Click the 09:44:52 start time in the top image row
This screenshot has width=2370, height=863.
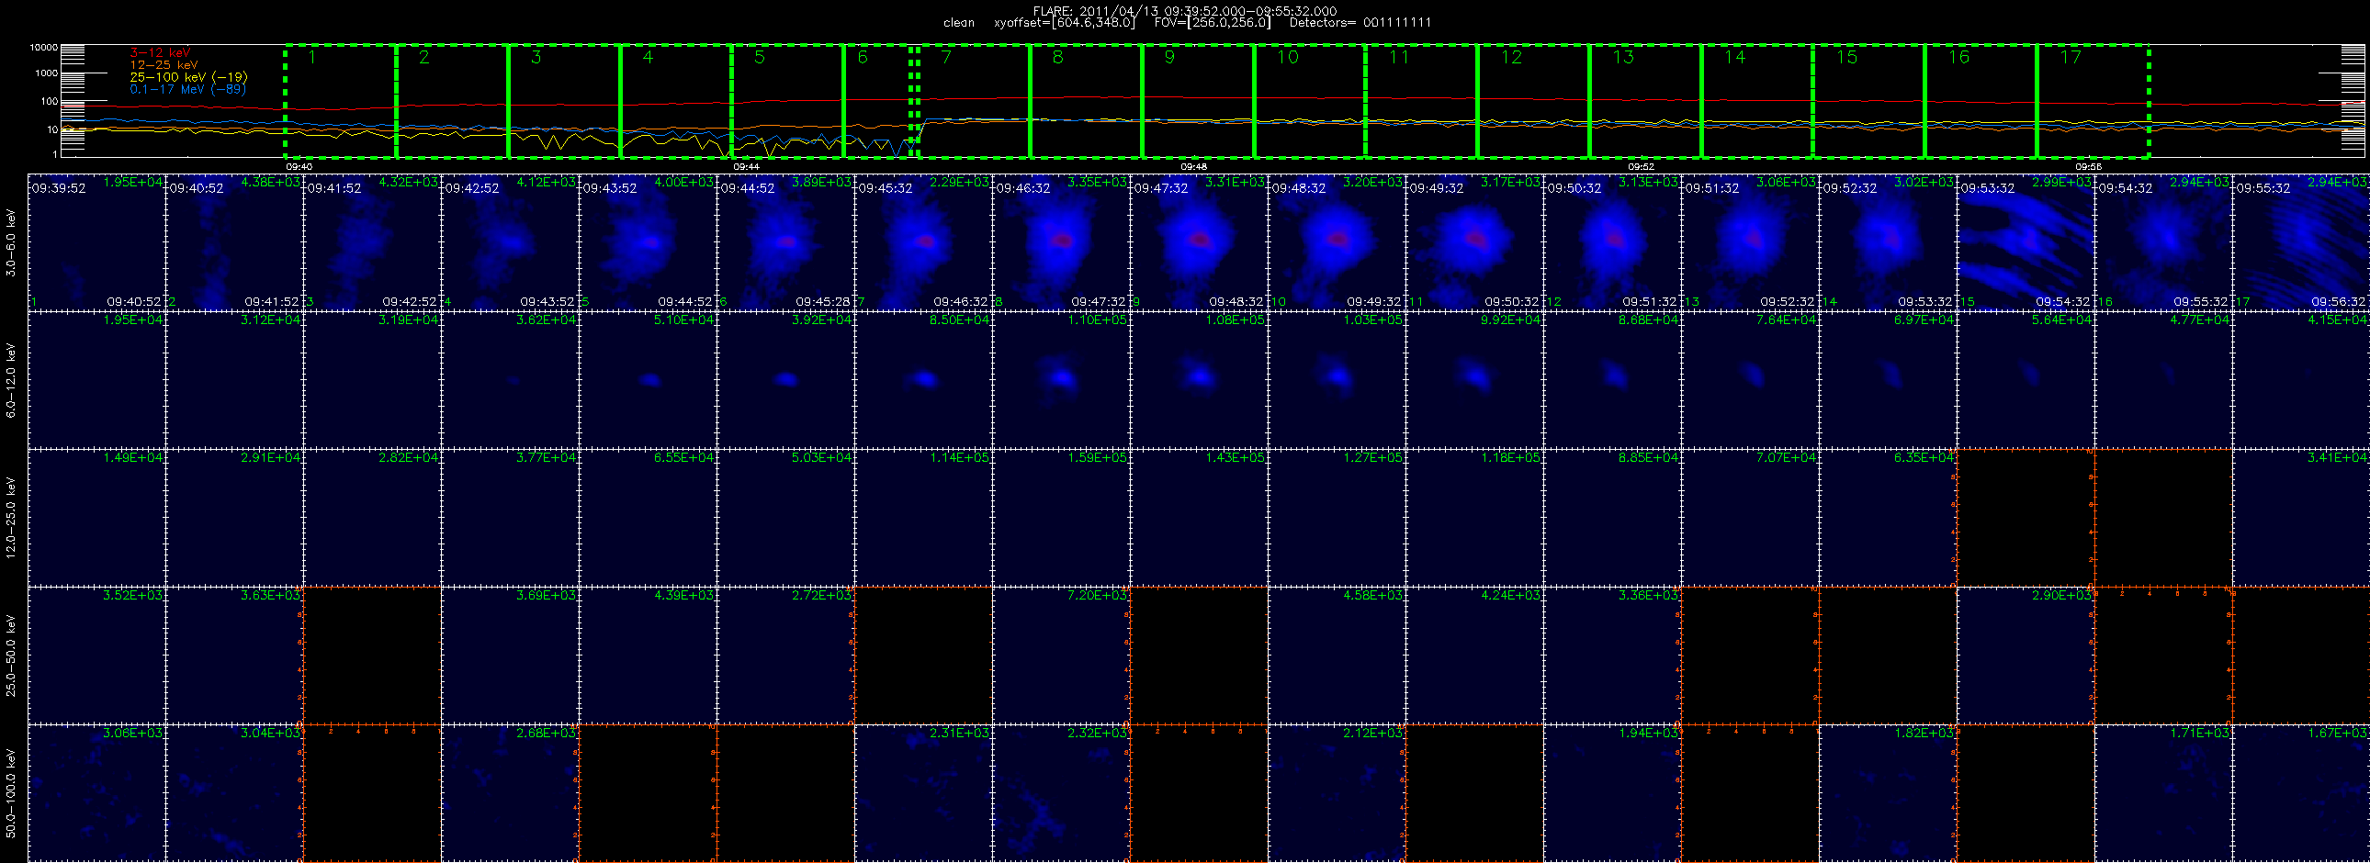tap(748, 188)
